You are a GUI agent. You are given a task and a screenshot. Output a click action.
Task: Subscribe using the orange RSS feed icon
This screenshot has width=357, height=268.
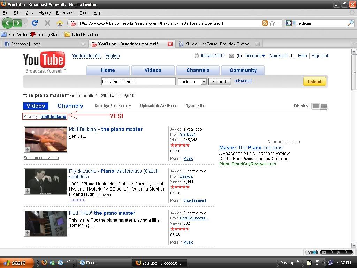(x=265, y=23)
